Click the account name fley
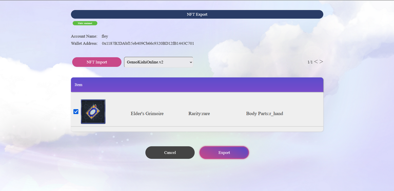 click(105, 36)
